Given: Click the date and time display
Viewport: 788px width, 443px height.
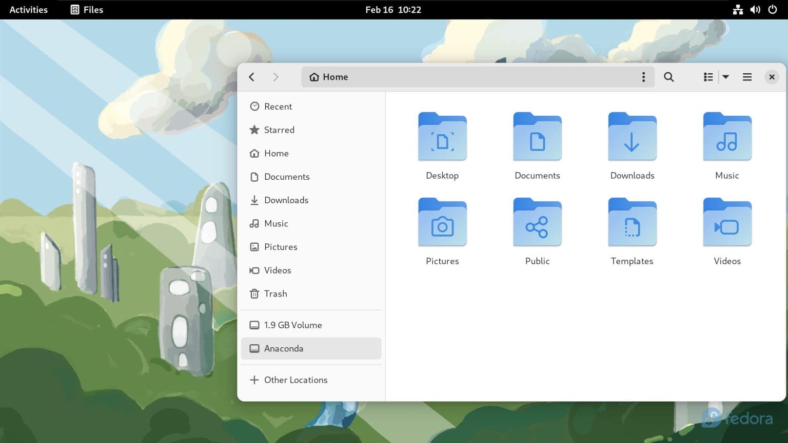Looking at the screenshot, I should point(393,9).
